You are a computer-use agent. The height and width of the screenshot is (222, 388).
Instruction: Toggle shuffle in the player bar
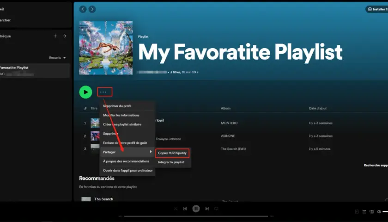click(x=176, y=209)
